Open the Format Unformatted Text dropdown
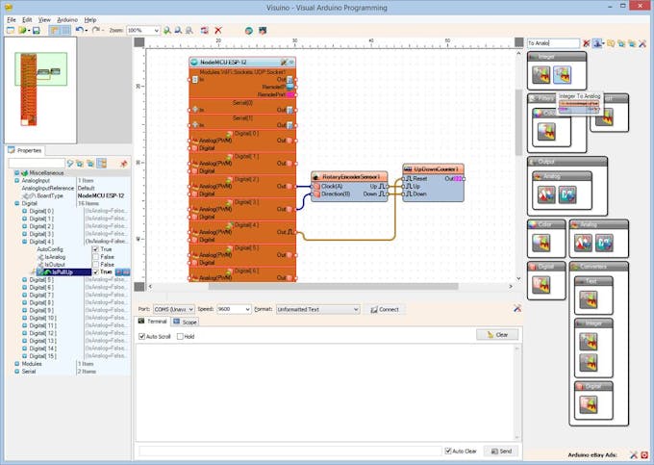Image resolution: width=654 pixels, height=465 pixels. [356, 309]
